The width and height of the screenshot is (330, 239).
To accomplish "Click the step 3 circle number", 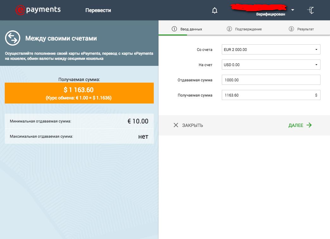I will 291,29.
